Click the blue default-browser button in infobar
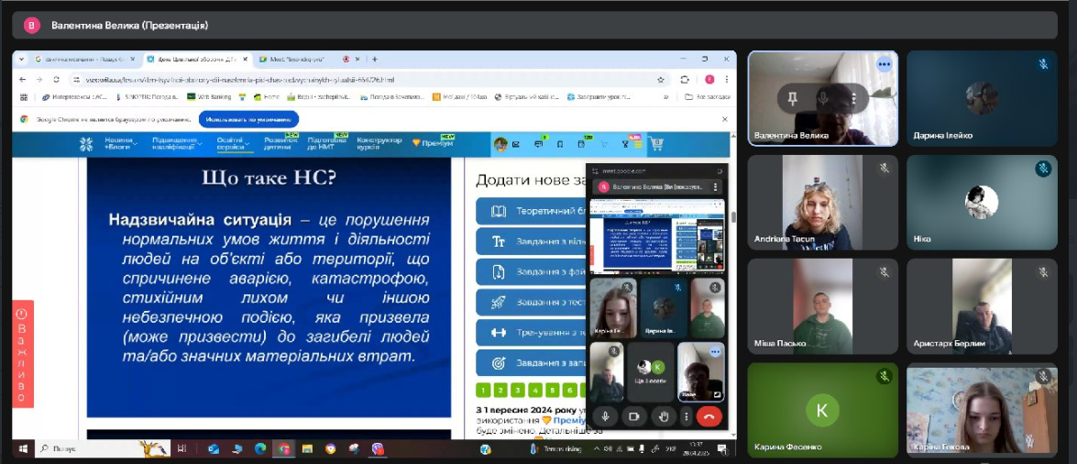Screen dimensions: 1077x464 coord(248,119)
